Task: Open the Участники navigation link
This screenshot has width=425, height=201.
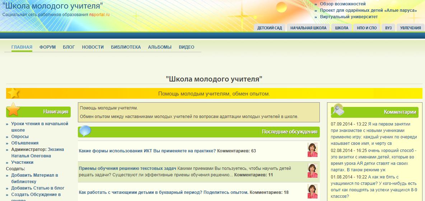Action: [x=22, y=162]
